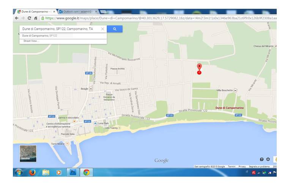The height and width of the screenshot is (187, 290).
Task: Open the Termini link in footer
Action: pos(232,166)
